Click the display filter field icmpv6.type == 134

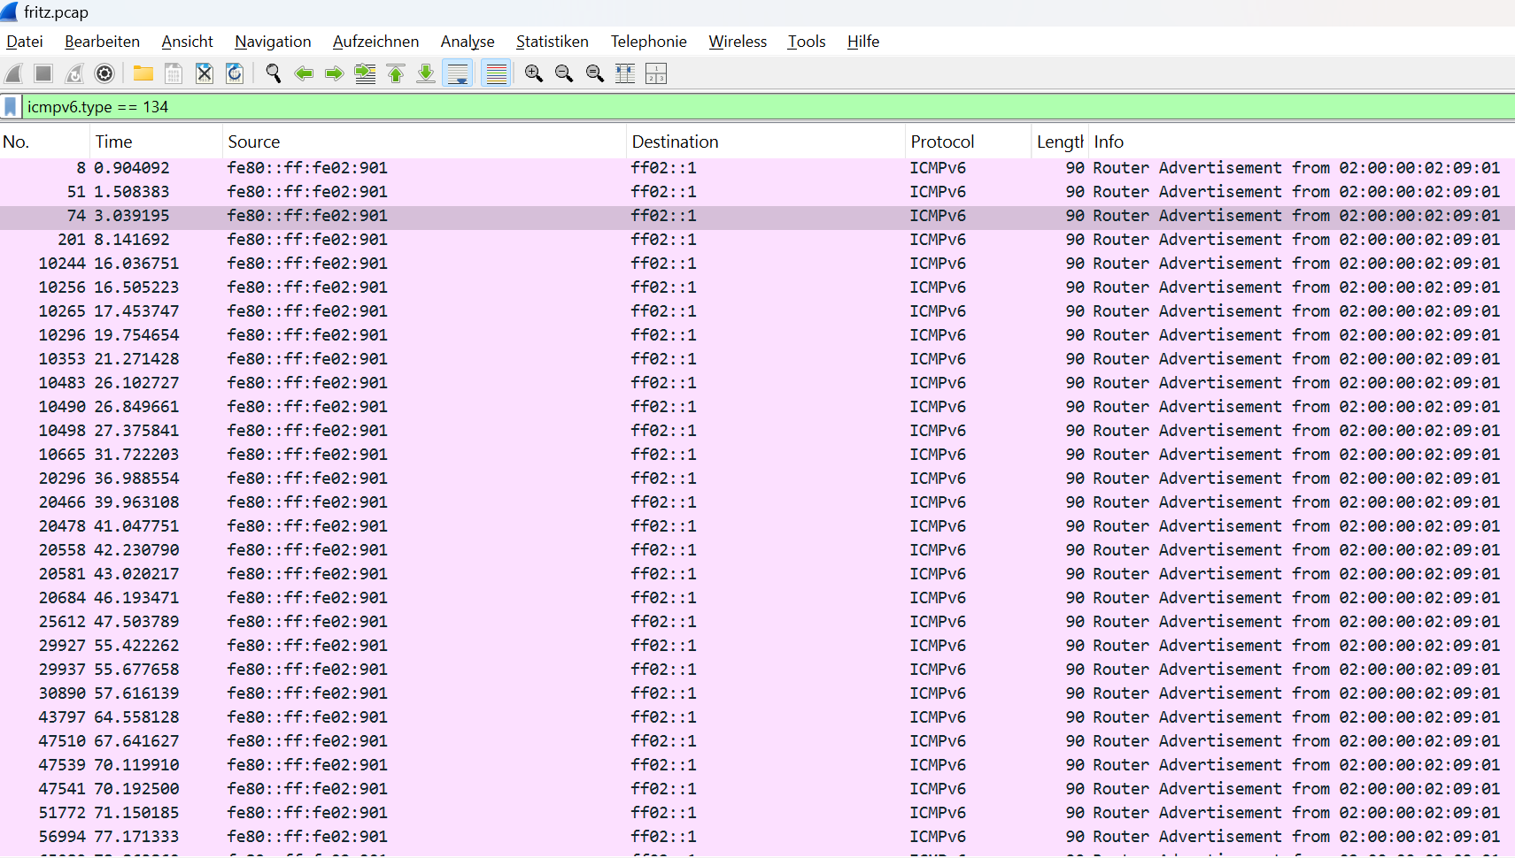768,107
